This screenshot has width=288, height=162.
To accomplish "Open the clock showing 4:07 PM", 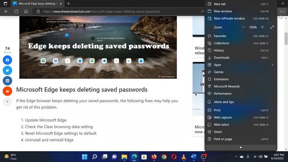I will pos(277,157).
